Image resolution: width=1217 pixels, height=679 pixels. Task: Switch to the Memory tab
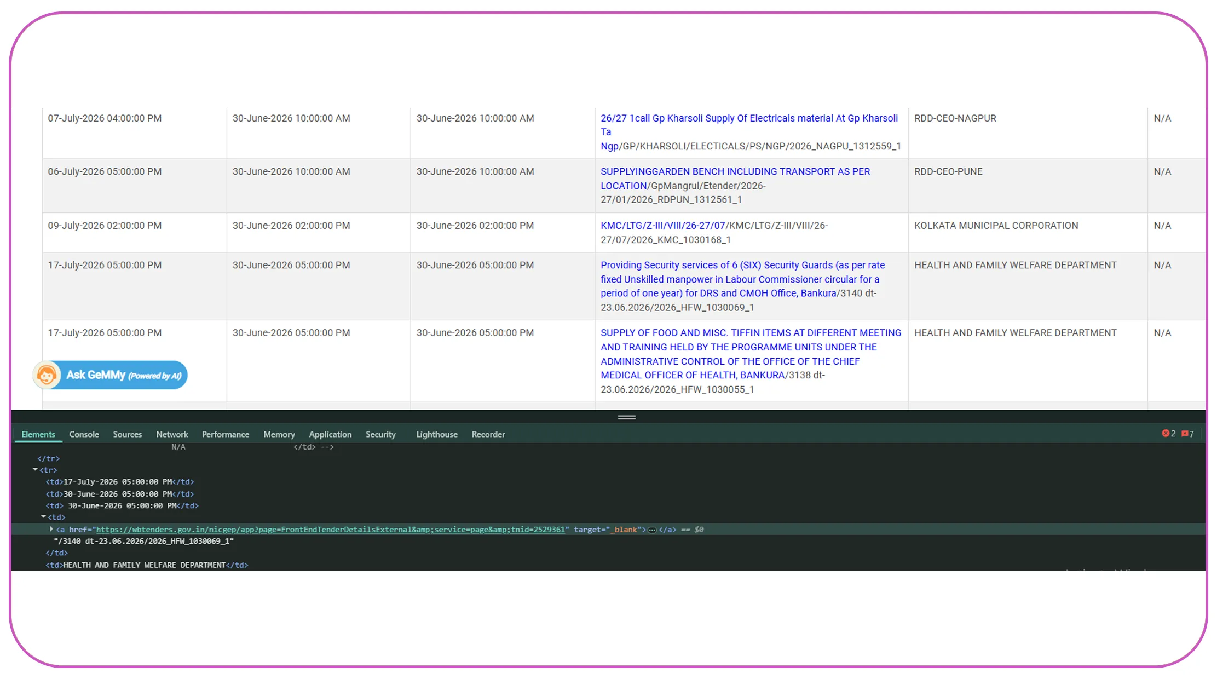279,434
